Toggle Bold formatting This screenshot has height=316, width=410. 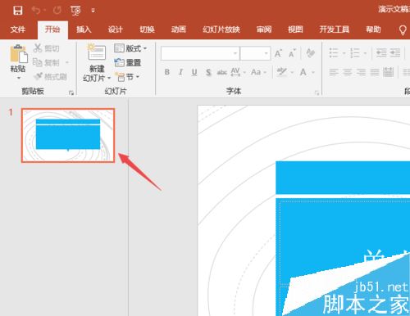point(167,72)
